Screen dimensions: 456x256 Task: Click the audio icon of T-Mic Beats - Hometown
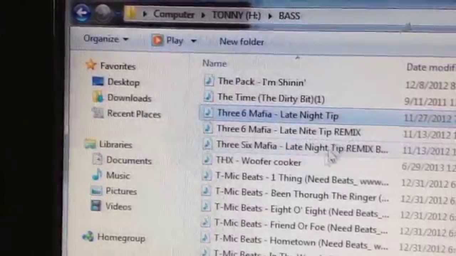(205, 238)
